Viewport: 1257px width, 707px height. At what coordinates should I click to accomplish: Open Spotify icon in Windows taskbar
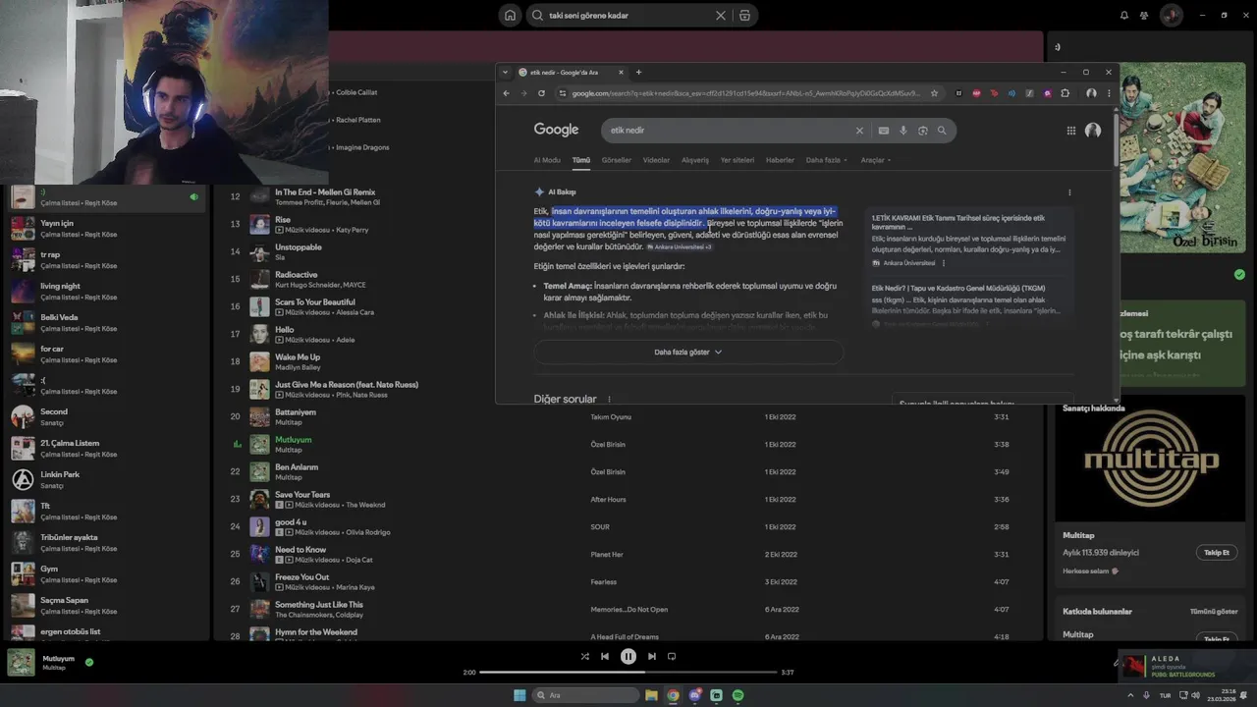point(738,695)
